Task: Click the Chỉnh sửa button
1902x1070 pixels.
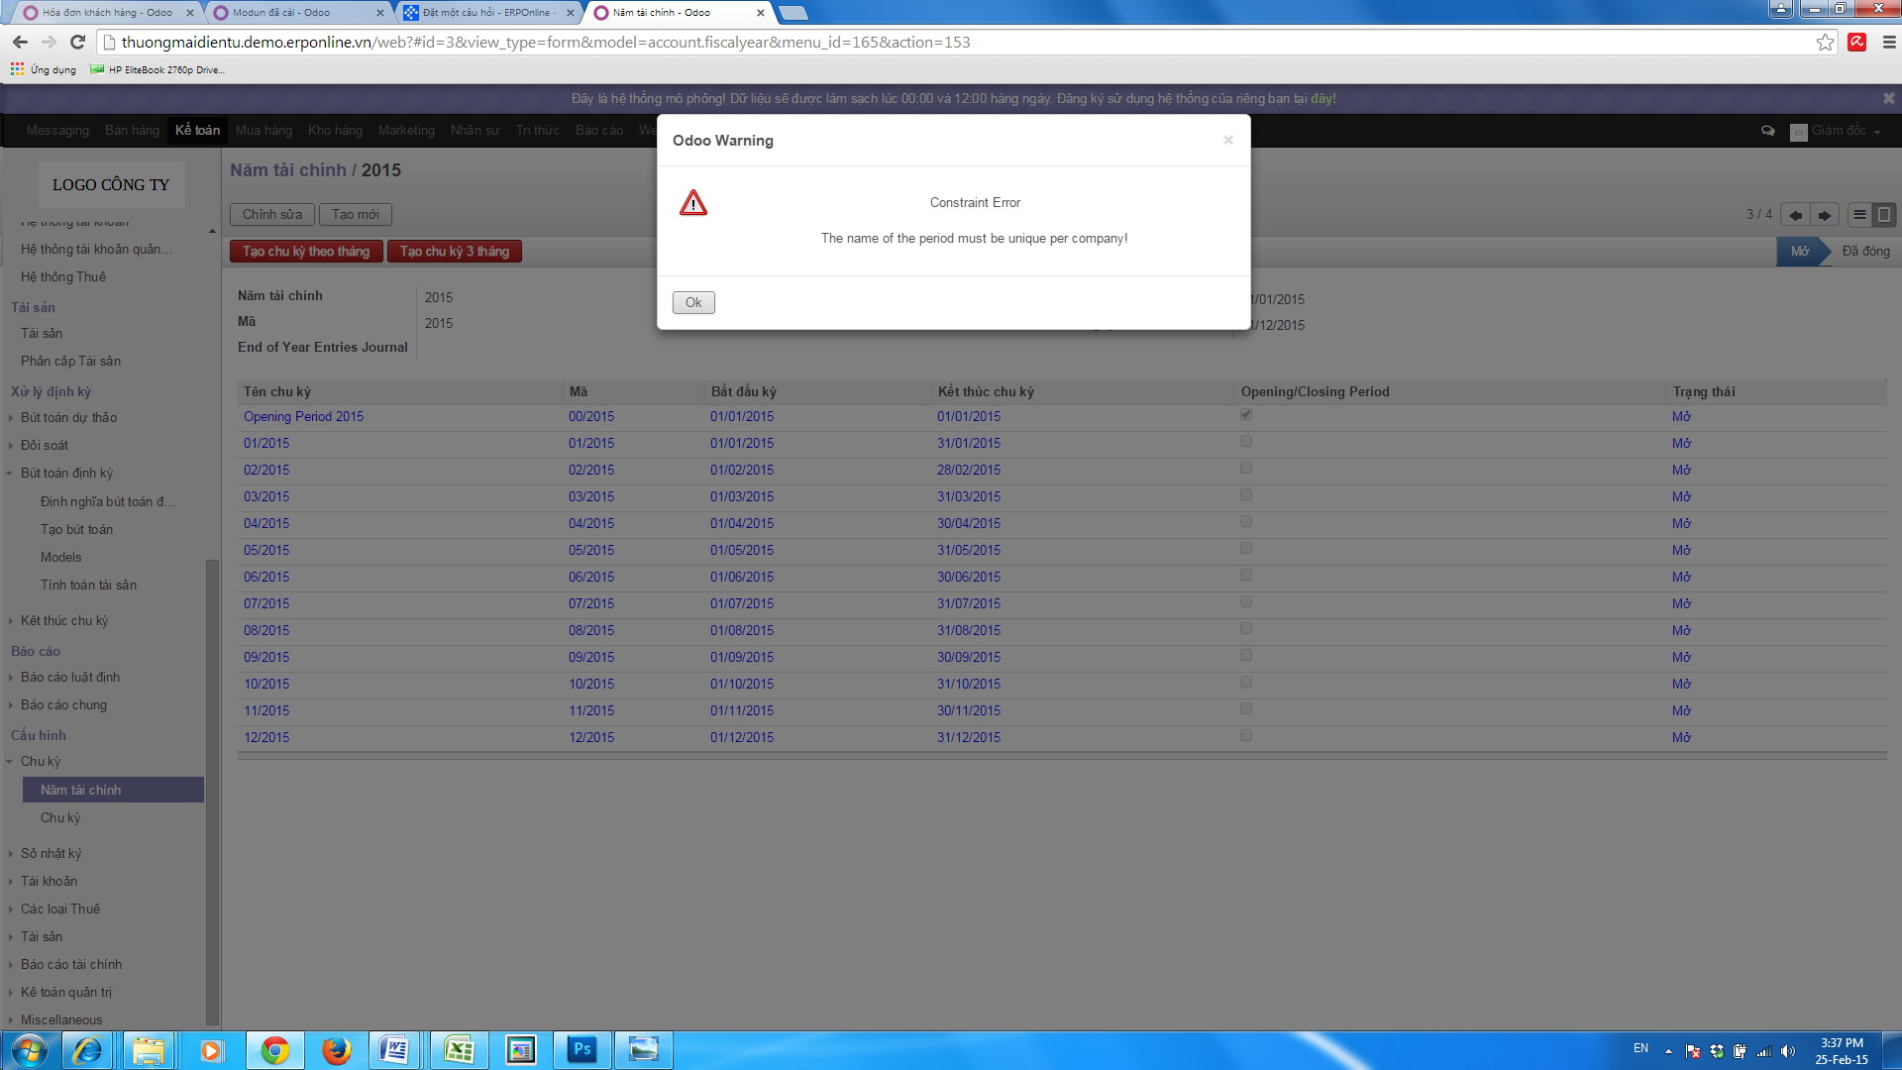Action: point(272,214)
